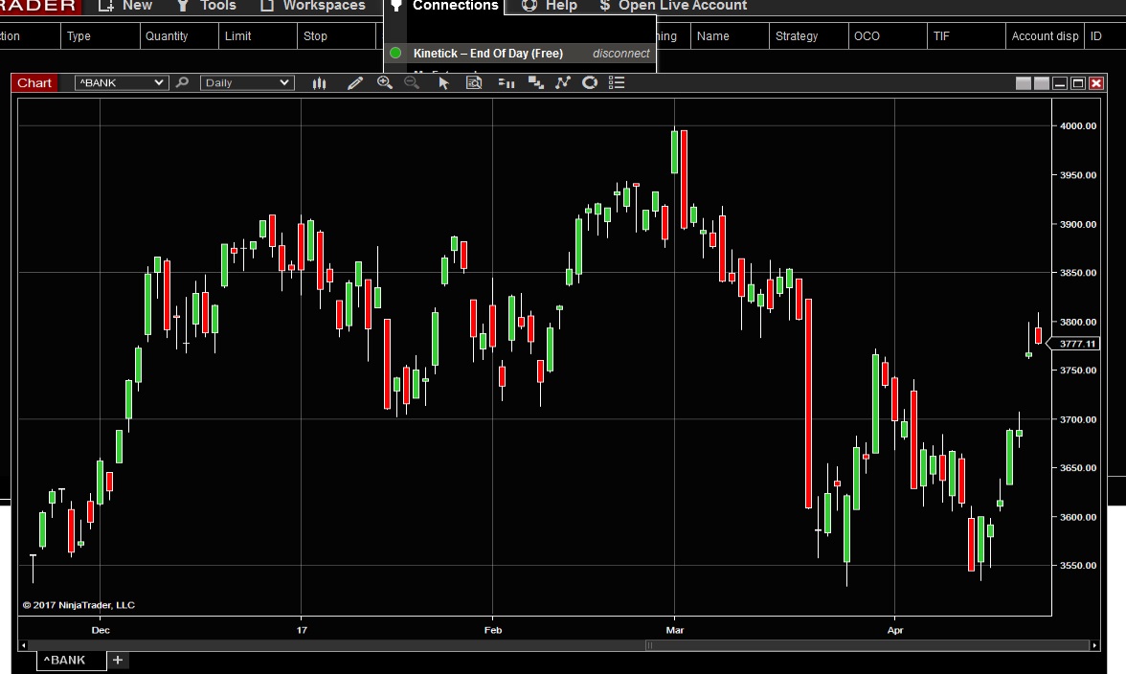Click the Mar time axis label
This screenshot has width=1126, height=674.
(675, 630)
